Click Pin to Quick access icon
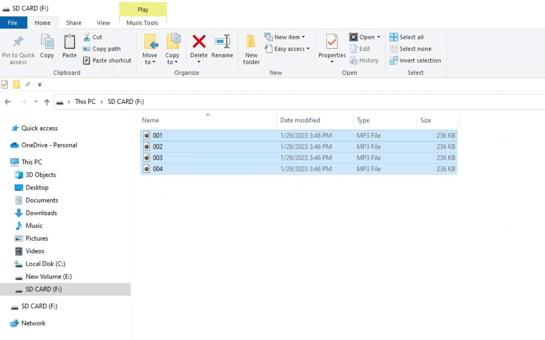This screenshot has width=545, height=340. (18, 42)
